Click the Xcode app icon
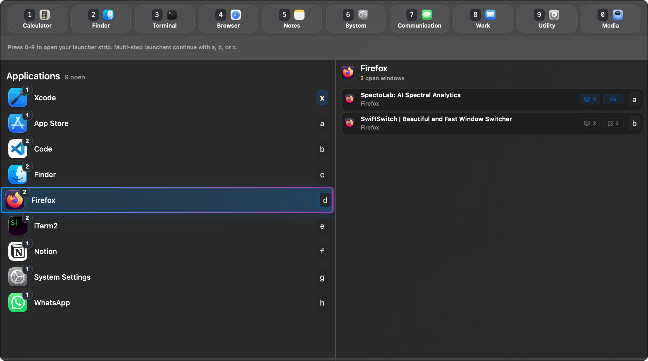The height and width of the screenshot is (361, 648). pos(18,98)
